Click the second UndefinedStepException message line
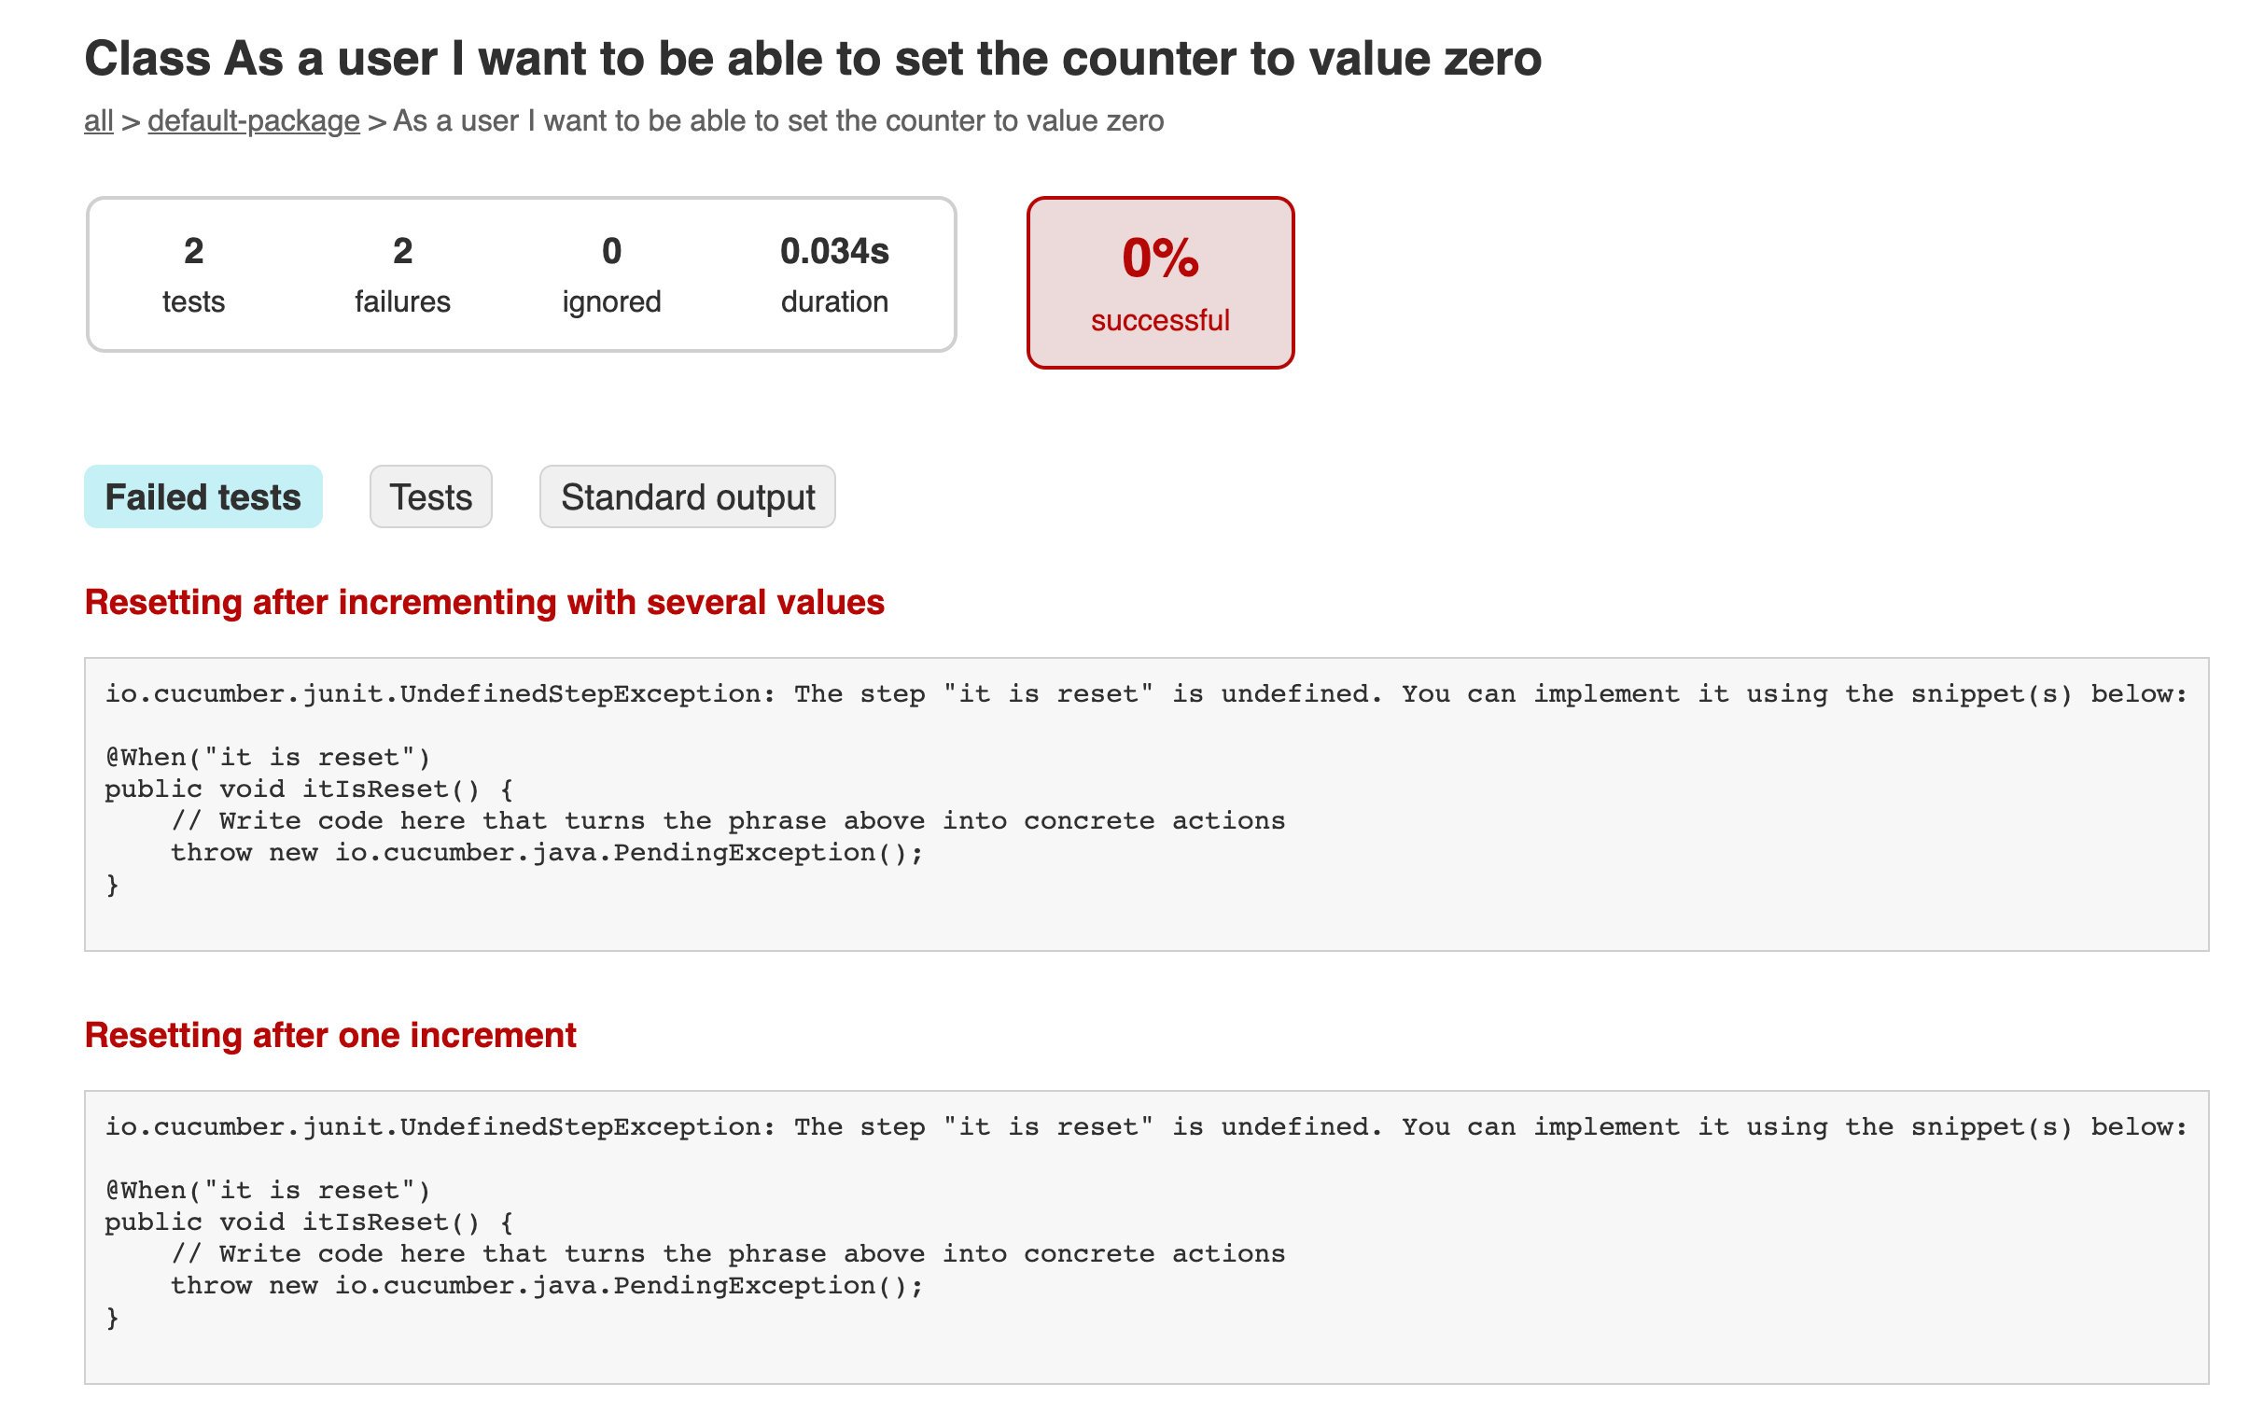The width and height of the screenshot is (2264, 1411). (x=1146, y=1127)
